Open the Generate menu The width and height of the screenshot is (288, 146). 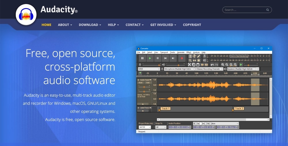point(181,52)
